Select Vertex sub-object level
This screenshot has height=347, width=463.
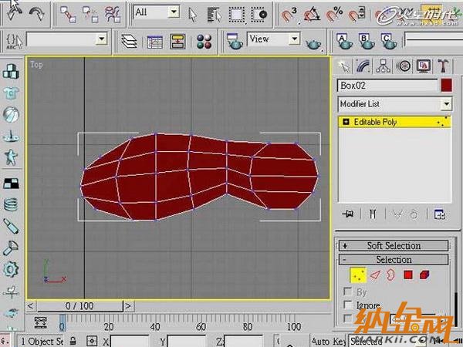358,275
